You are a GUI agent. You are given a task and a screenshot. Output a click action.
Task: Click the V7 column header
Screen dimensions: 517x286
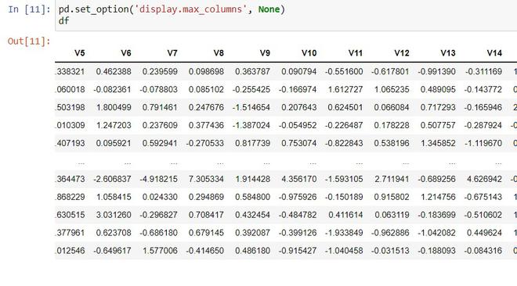click(172, 53)
